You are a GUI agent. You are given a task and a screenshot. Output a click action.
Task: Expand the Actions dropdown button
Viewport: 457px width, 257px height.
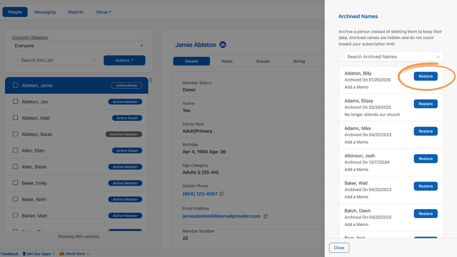[x=124, y=60]
